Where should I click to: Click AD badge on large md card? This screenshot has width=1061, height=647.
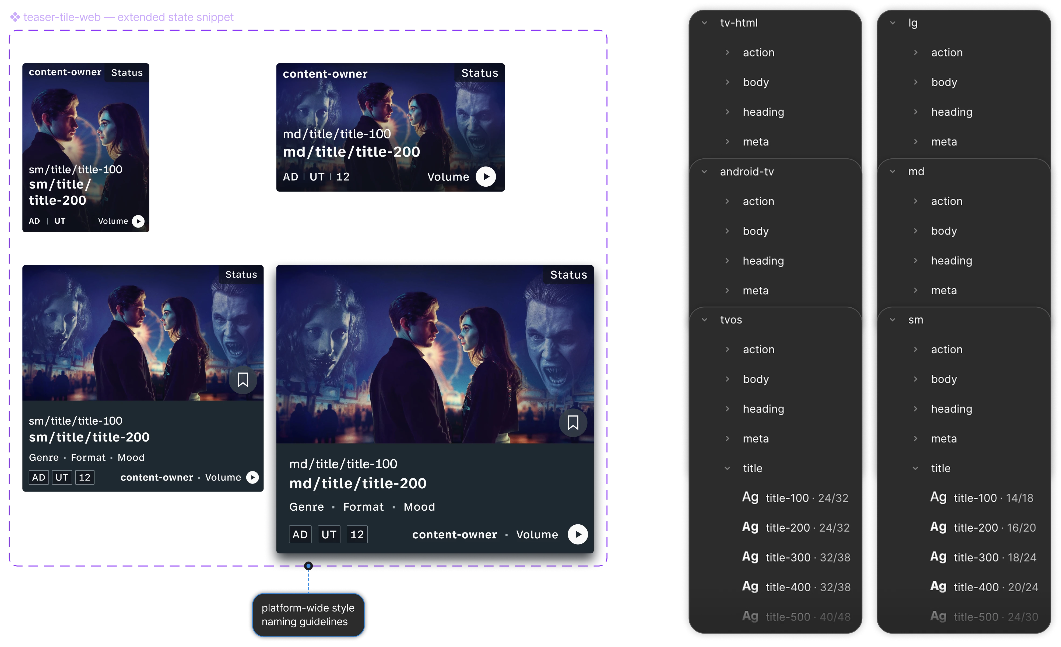pyautogui.click(x=300, y=535)
